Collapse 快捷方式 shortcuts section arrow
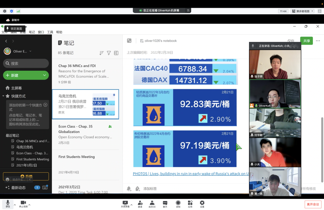This screenshot has height=210, width=324. pyautogui.click(x=3, y=96)
